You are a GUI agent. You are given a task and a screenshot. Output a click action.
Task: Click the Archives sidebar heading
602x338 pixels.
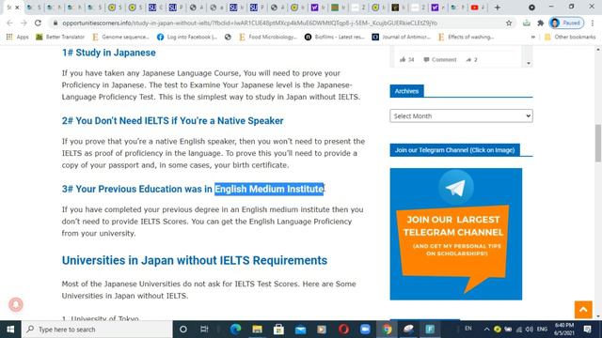(406, 91)
